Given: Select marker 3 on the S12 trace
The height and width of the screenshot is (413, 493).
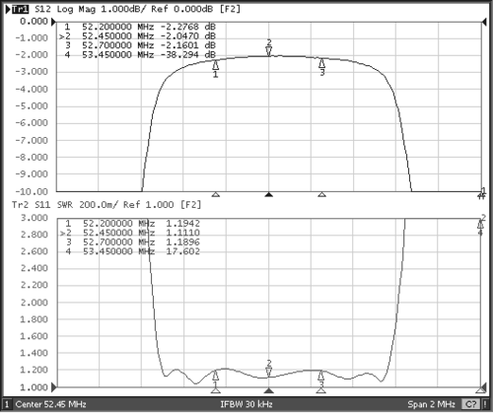Looking at the screenshot, I should coord(322,63).
